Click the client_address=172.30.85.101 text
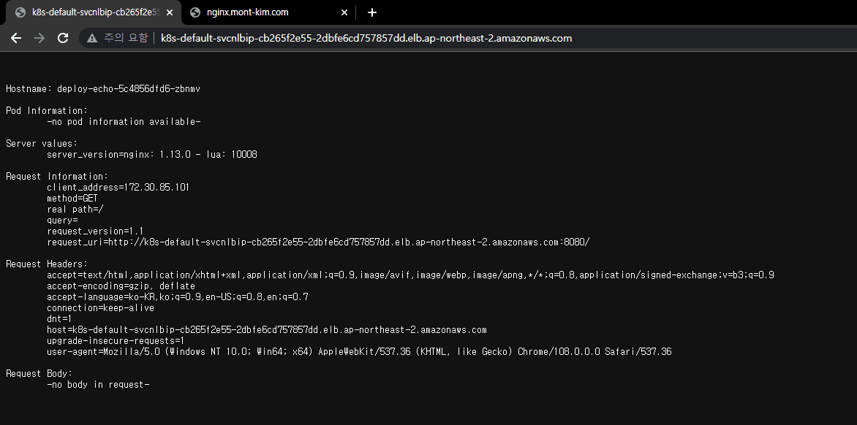 118,188
